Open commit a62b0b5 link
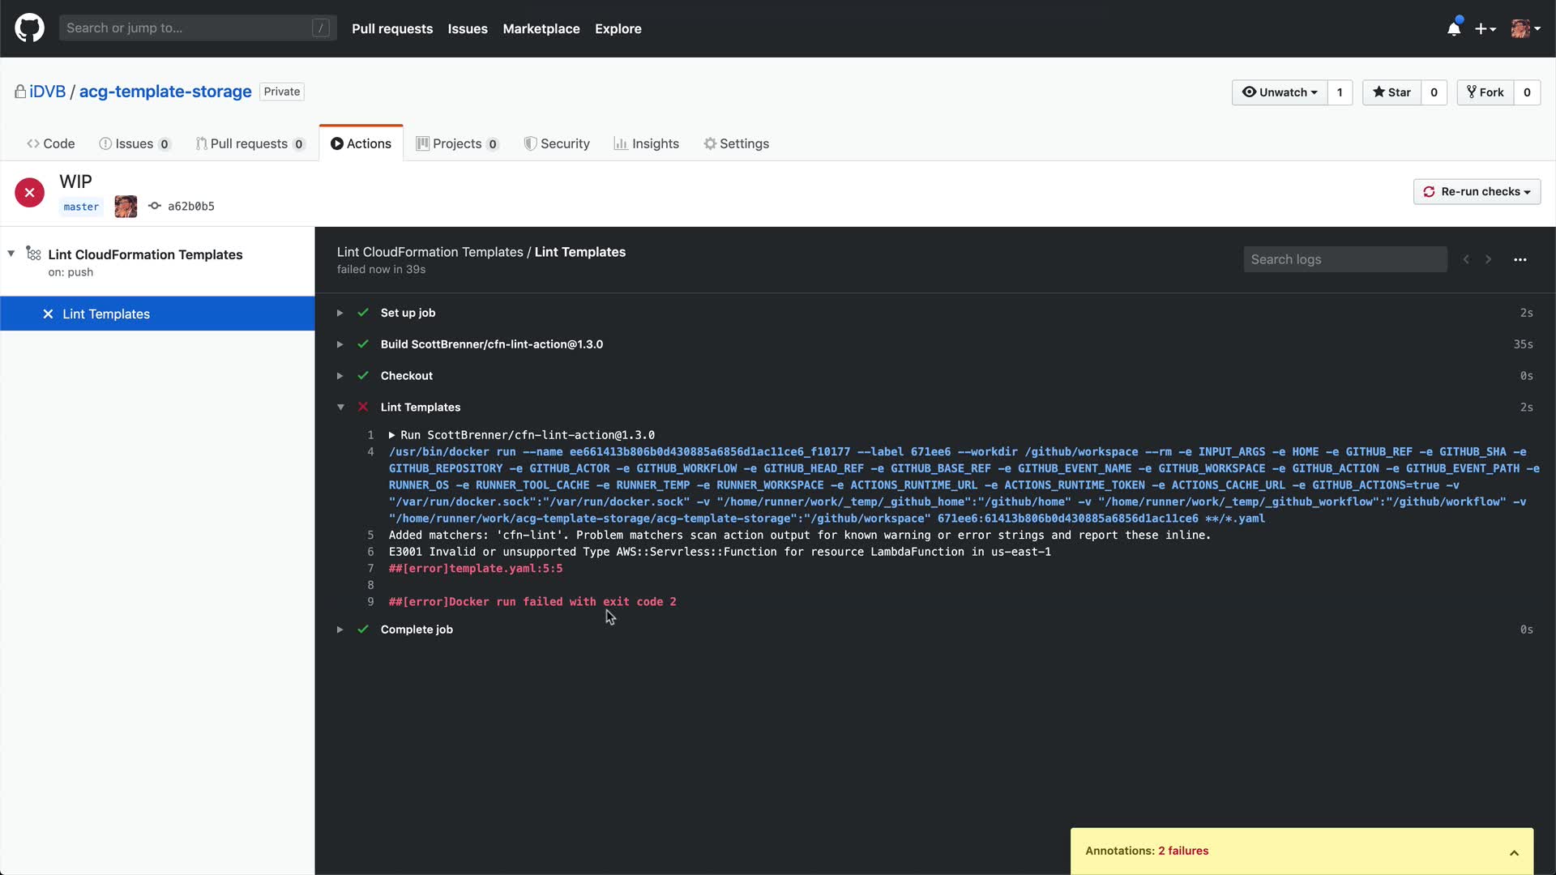 [190, 207]
